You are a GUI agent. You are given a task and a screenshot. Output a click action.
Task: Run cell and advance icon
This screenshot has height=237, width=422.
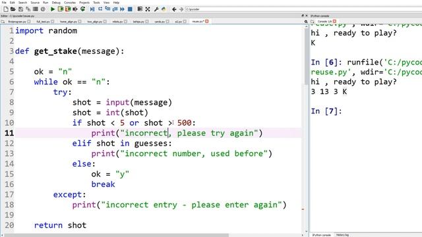67,9
